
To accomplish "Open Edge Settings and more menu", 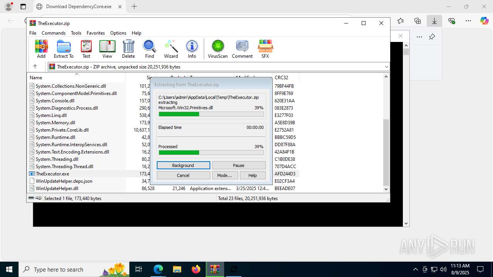I will (x=468, y=21).
